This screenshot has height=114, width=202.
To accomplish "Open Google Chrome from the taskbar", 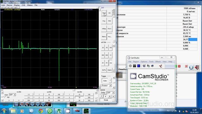I will 41,111.
